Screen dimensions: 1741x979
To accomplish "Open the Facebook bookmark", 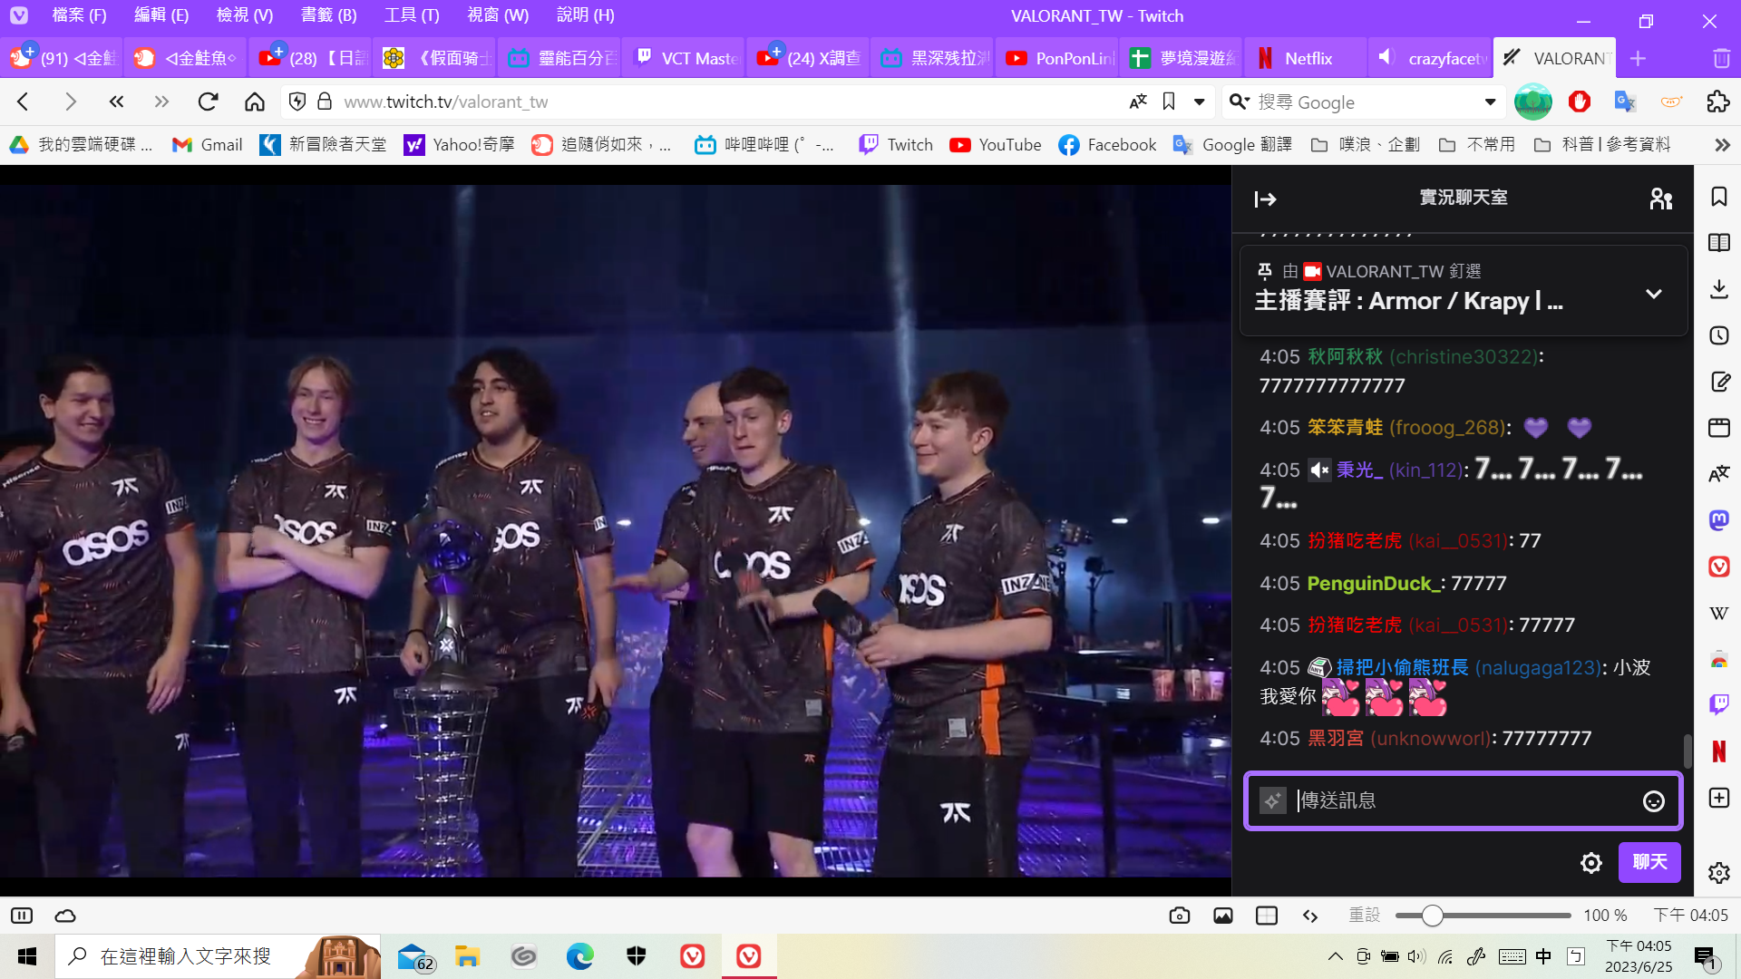I will (1107, 145).
